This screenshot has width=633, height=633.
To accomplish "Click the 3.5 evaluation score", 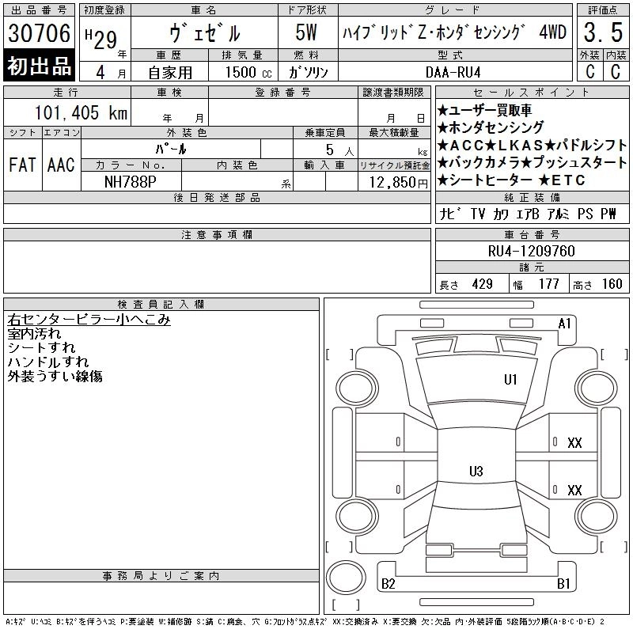I will tap(603, 32).
